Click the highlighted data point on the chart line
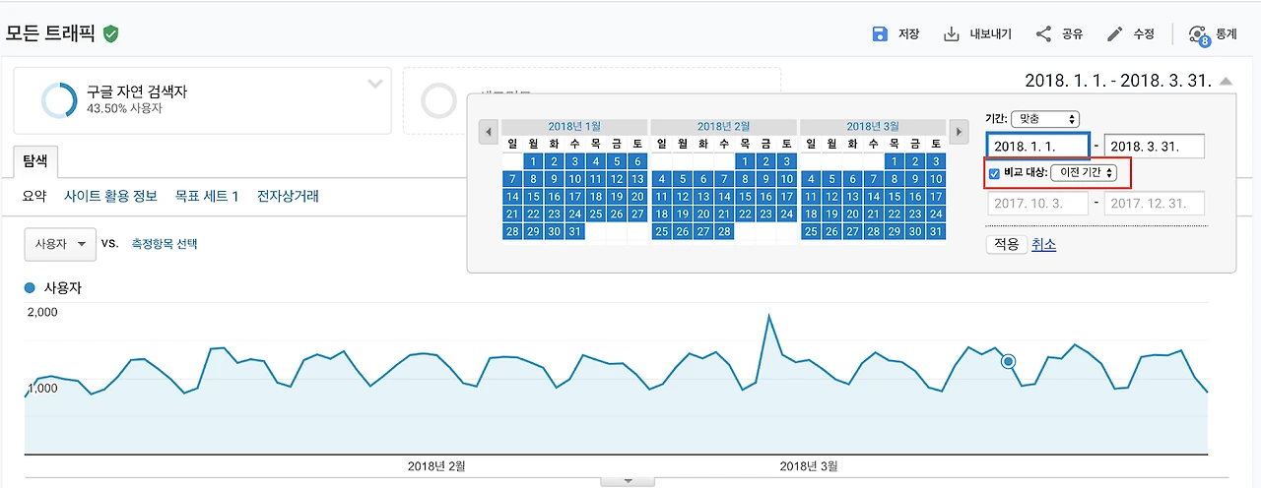 click(x=1009, y=362)
